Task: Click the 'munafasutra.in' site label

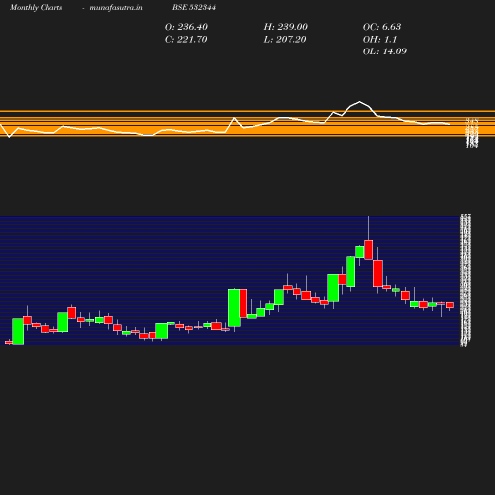Action: pyautogui.click(x=116, y=7)
